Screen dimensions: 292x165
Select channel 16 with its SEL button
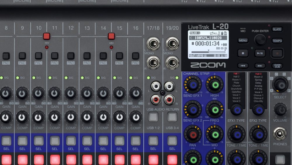tap(135, 141)
